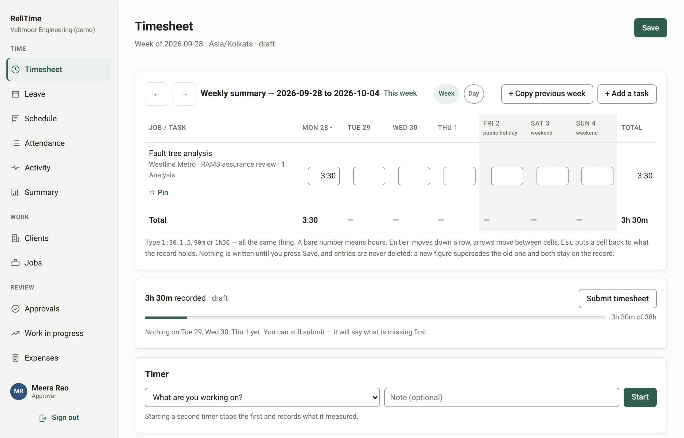Click the Save button
Image resolution: width=684 pixels, height=438 pixels.
[x=650, y=28]
